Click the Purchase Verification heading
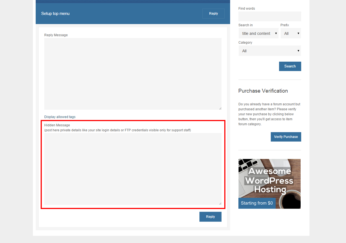Viewport: 346px width, 243px height. (263, 91)
